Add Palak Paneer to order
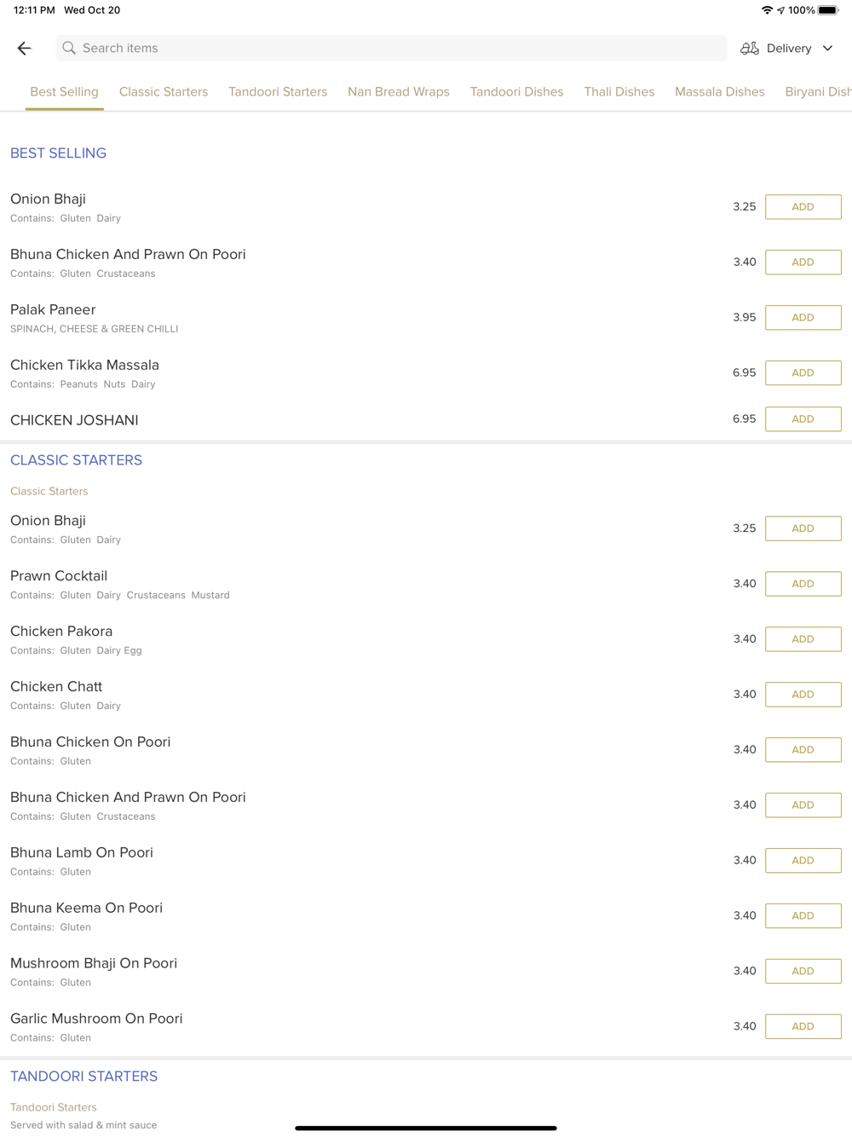 (x=803, y=318)
